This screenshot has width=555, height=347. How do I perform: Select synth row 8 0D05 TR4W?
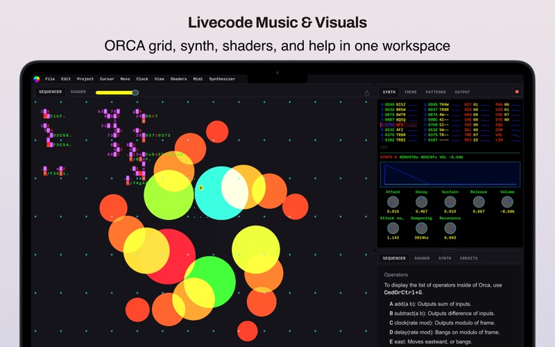(x=442, y=105)
